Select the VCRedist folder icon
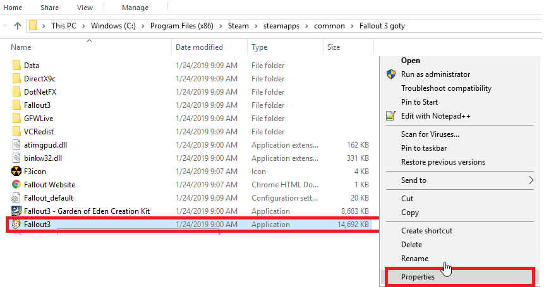 tap(16, 131)
